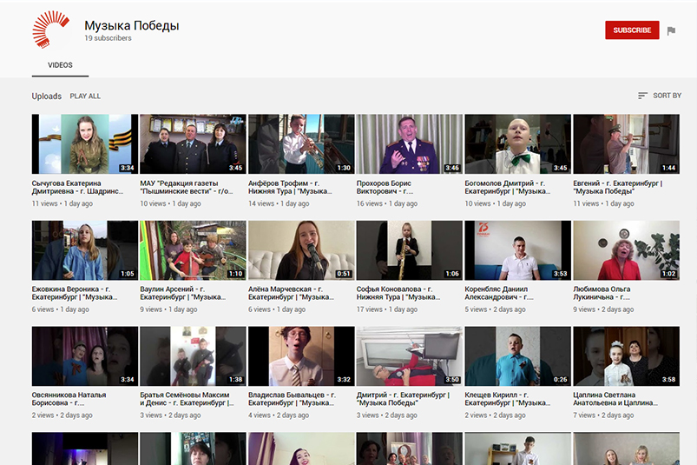Select the Богомолов Дмитрий video thumbnail
Screen dimensions: 697x465
(517, 144)
